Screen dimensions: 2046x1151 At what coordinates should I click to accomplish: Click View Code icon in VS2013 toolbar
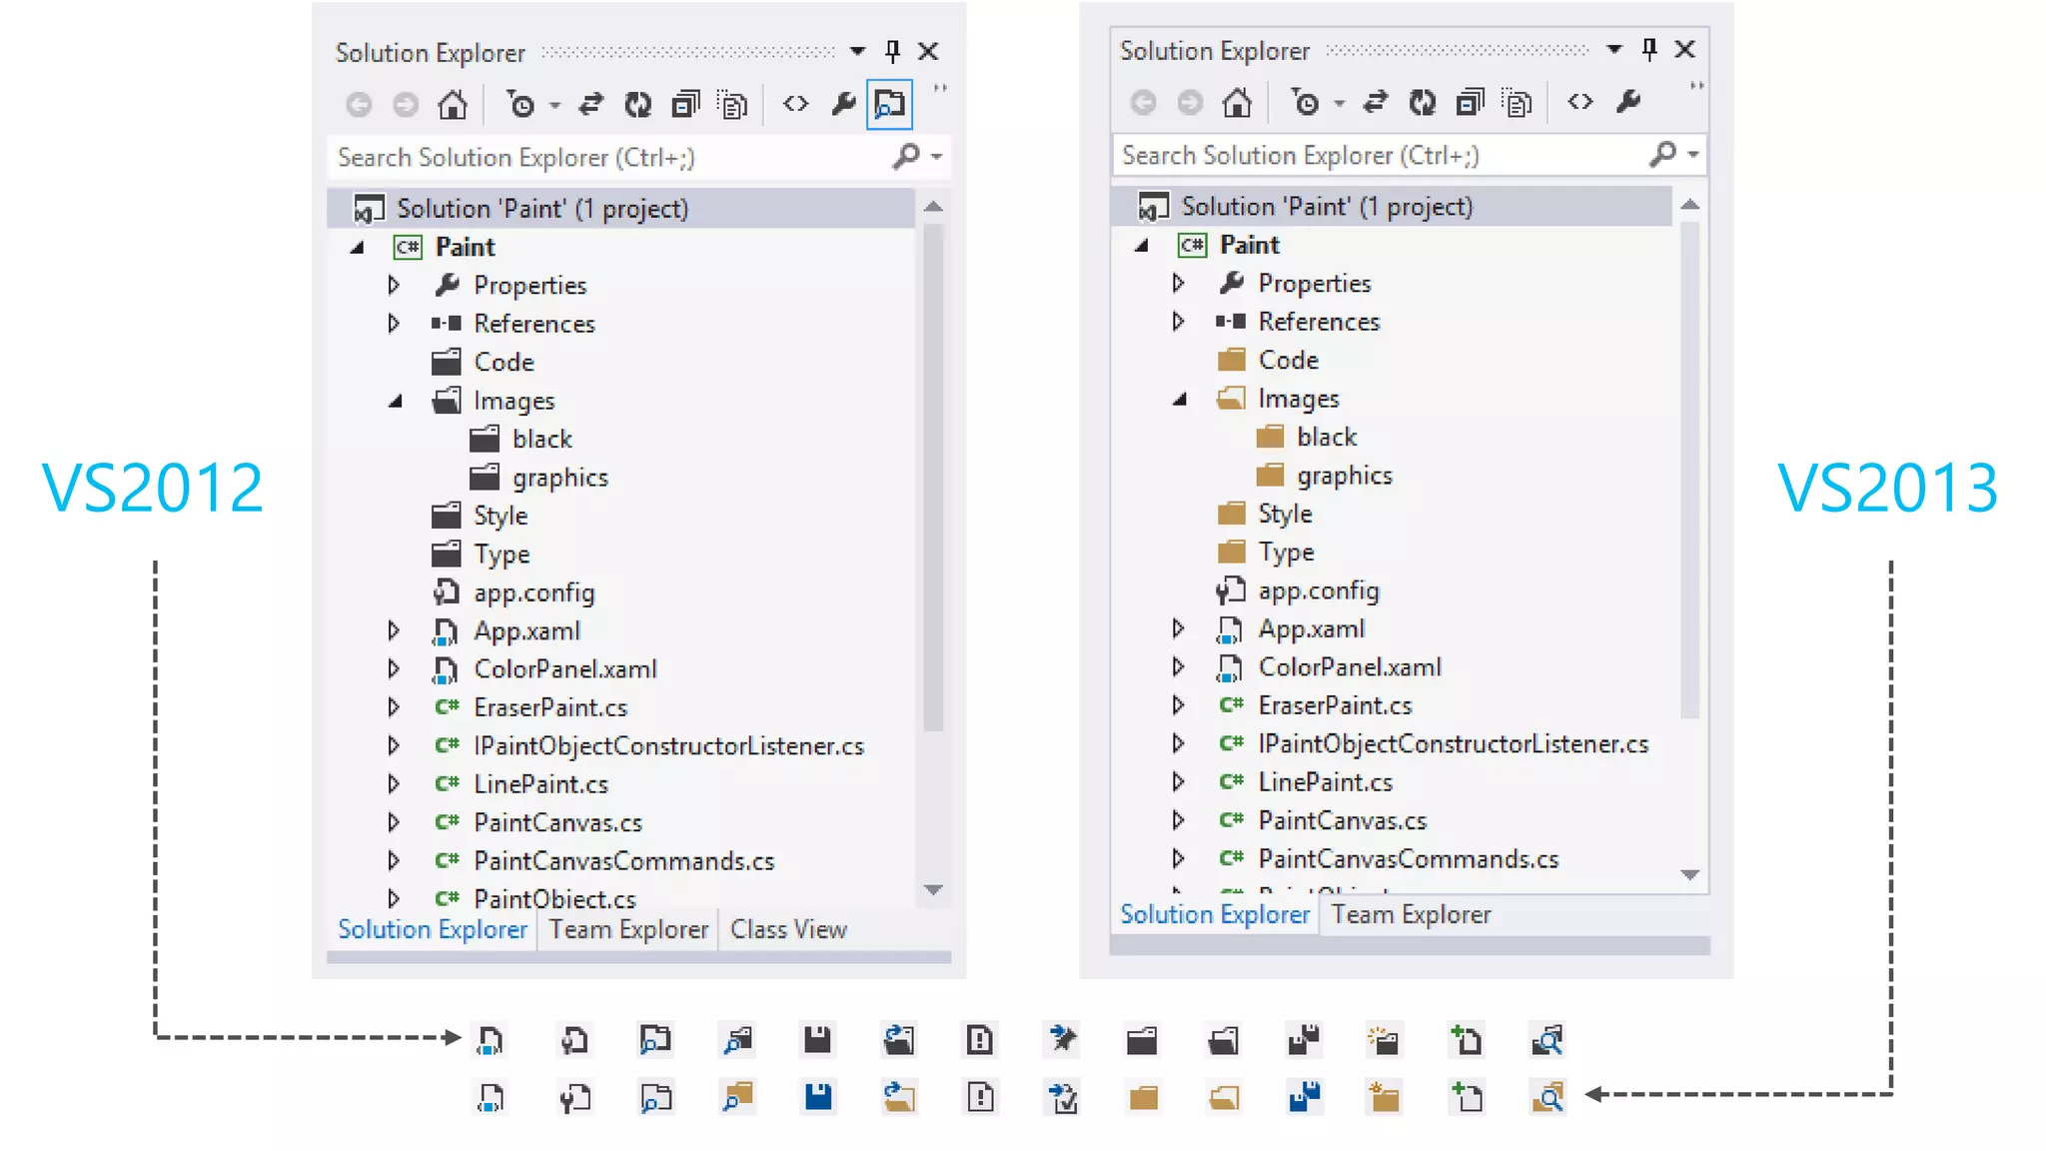pyautogui.click(x=1579, y=102)
